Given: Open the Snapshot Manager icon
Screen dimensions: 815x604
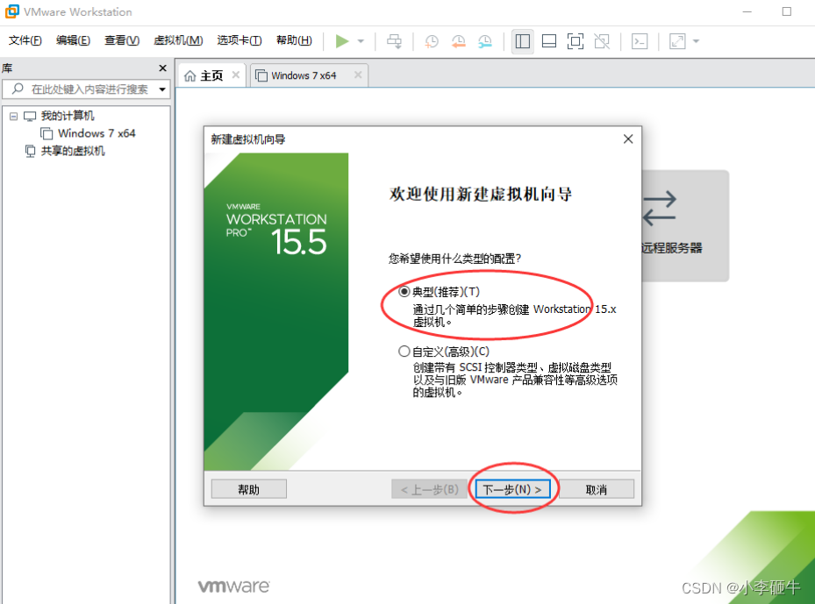Looking at the screenshot, I should tap(485, 41).
